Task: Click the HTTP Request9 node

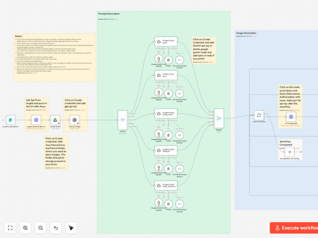Action: (291, 117)
